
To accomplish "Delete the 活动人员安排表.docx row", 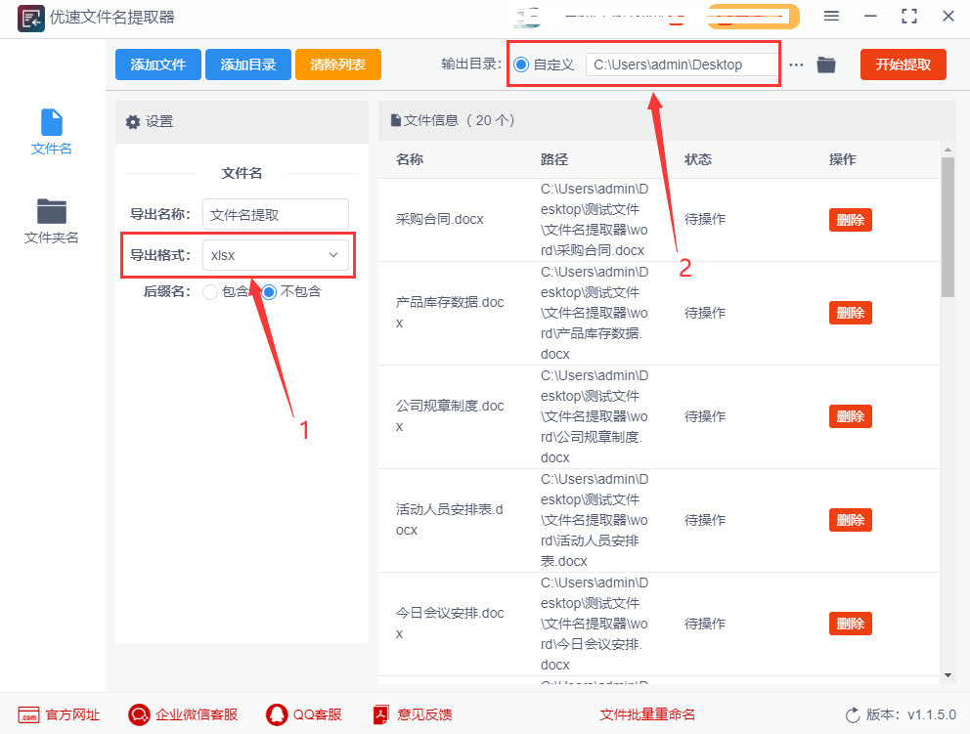I will tap(851, 520).
